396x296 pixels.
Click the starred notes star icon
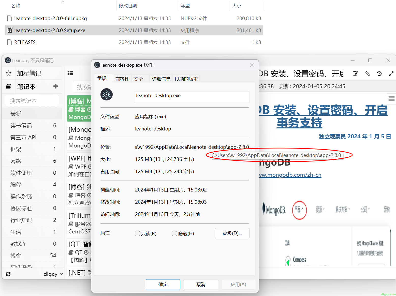click(8, 73)
